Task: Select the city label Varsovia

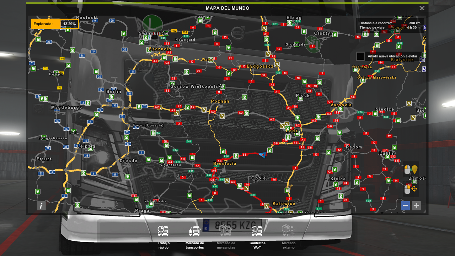Action: click(x=341, y=105)
